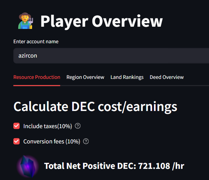Viewport: 209px width, 180px height.
Task: Click the 721.108 /hr DEC value
Action: tap(161, 166)
